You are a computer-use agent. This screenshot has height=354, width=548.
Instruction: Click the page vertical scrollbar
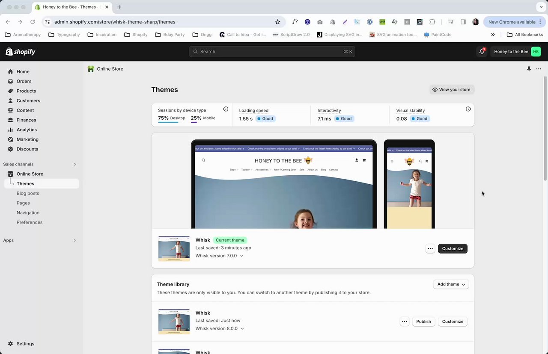[545, 128]
